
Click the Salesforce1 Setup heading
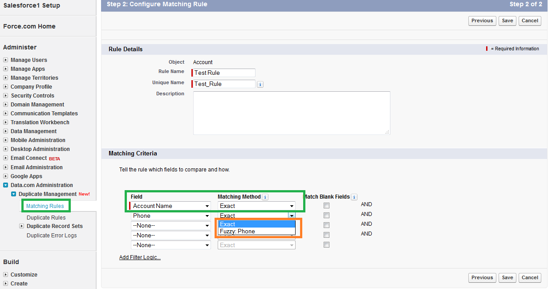click(32, 5)
